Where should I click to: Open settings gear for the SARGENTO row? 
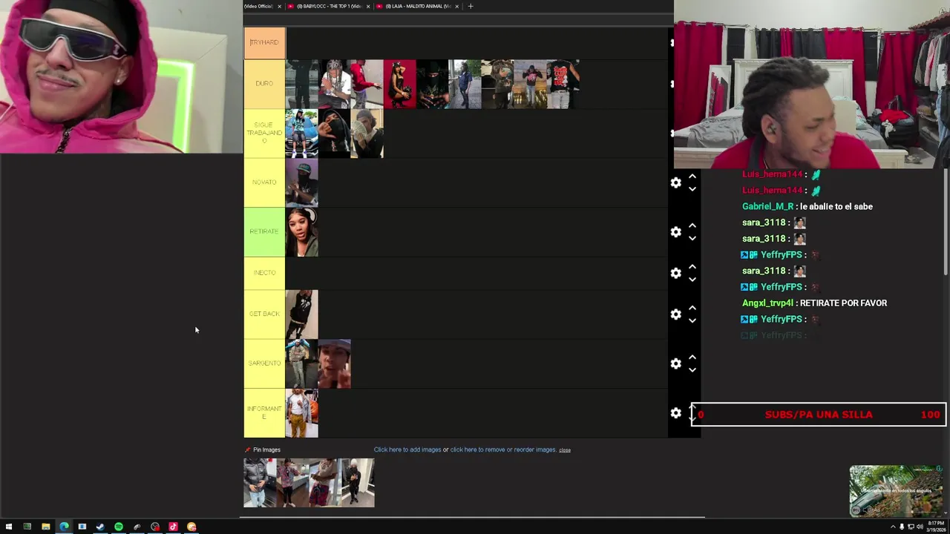[675, 363]
